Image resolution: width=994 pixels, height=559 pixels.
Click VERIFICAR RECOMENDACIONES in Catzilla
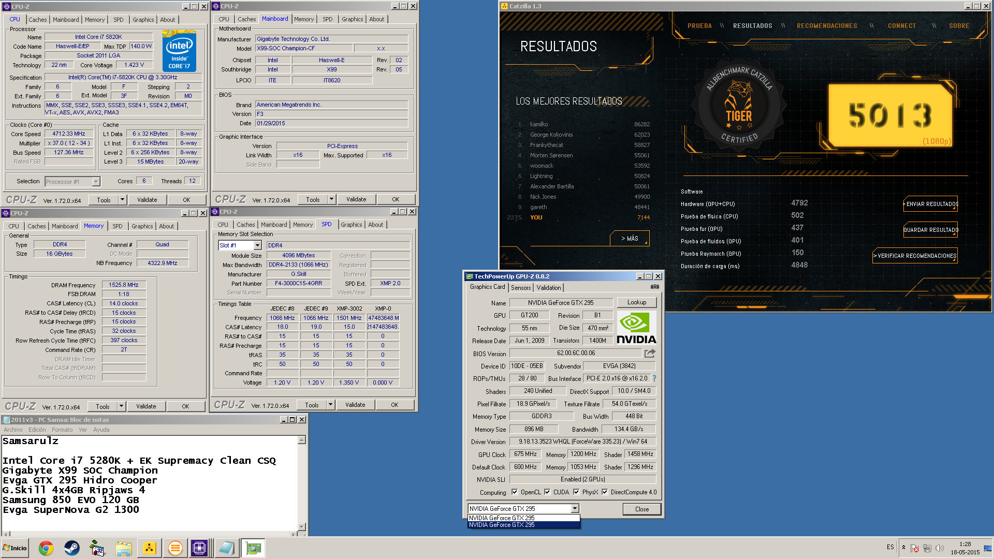(x=915, y=256)
